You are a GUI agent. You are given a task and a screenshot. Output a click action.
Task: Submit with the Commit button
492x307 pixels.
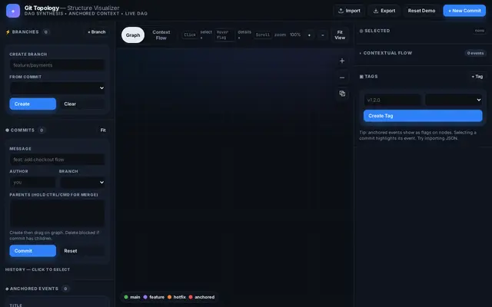(32, 251)
